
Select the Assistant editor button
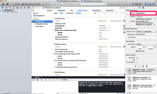pyautogui.click(x=137, y=4)
